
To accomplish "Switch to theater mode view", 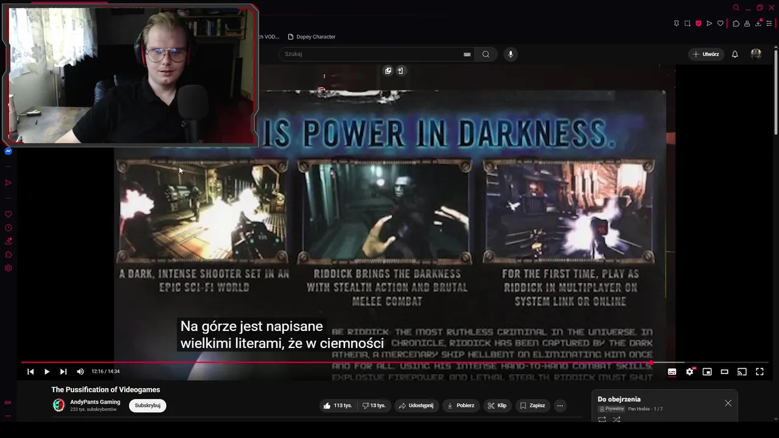I will coord(724,372).
